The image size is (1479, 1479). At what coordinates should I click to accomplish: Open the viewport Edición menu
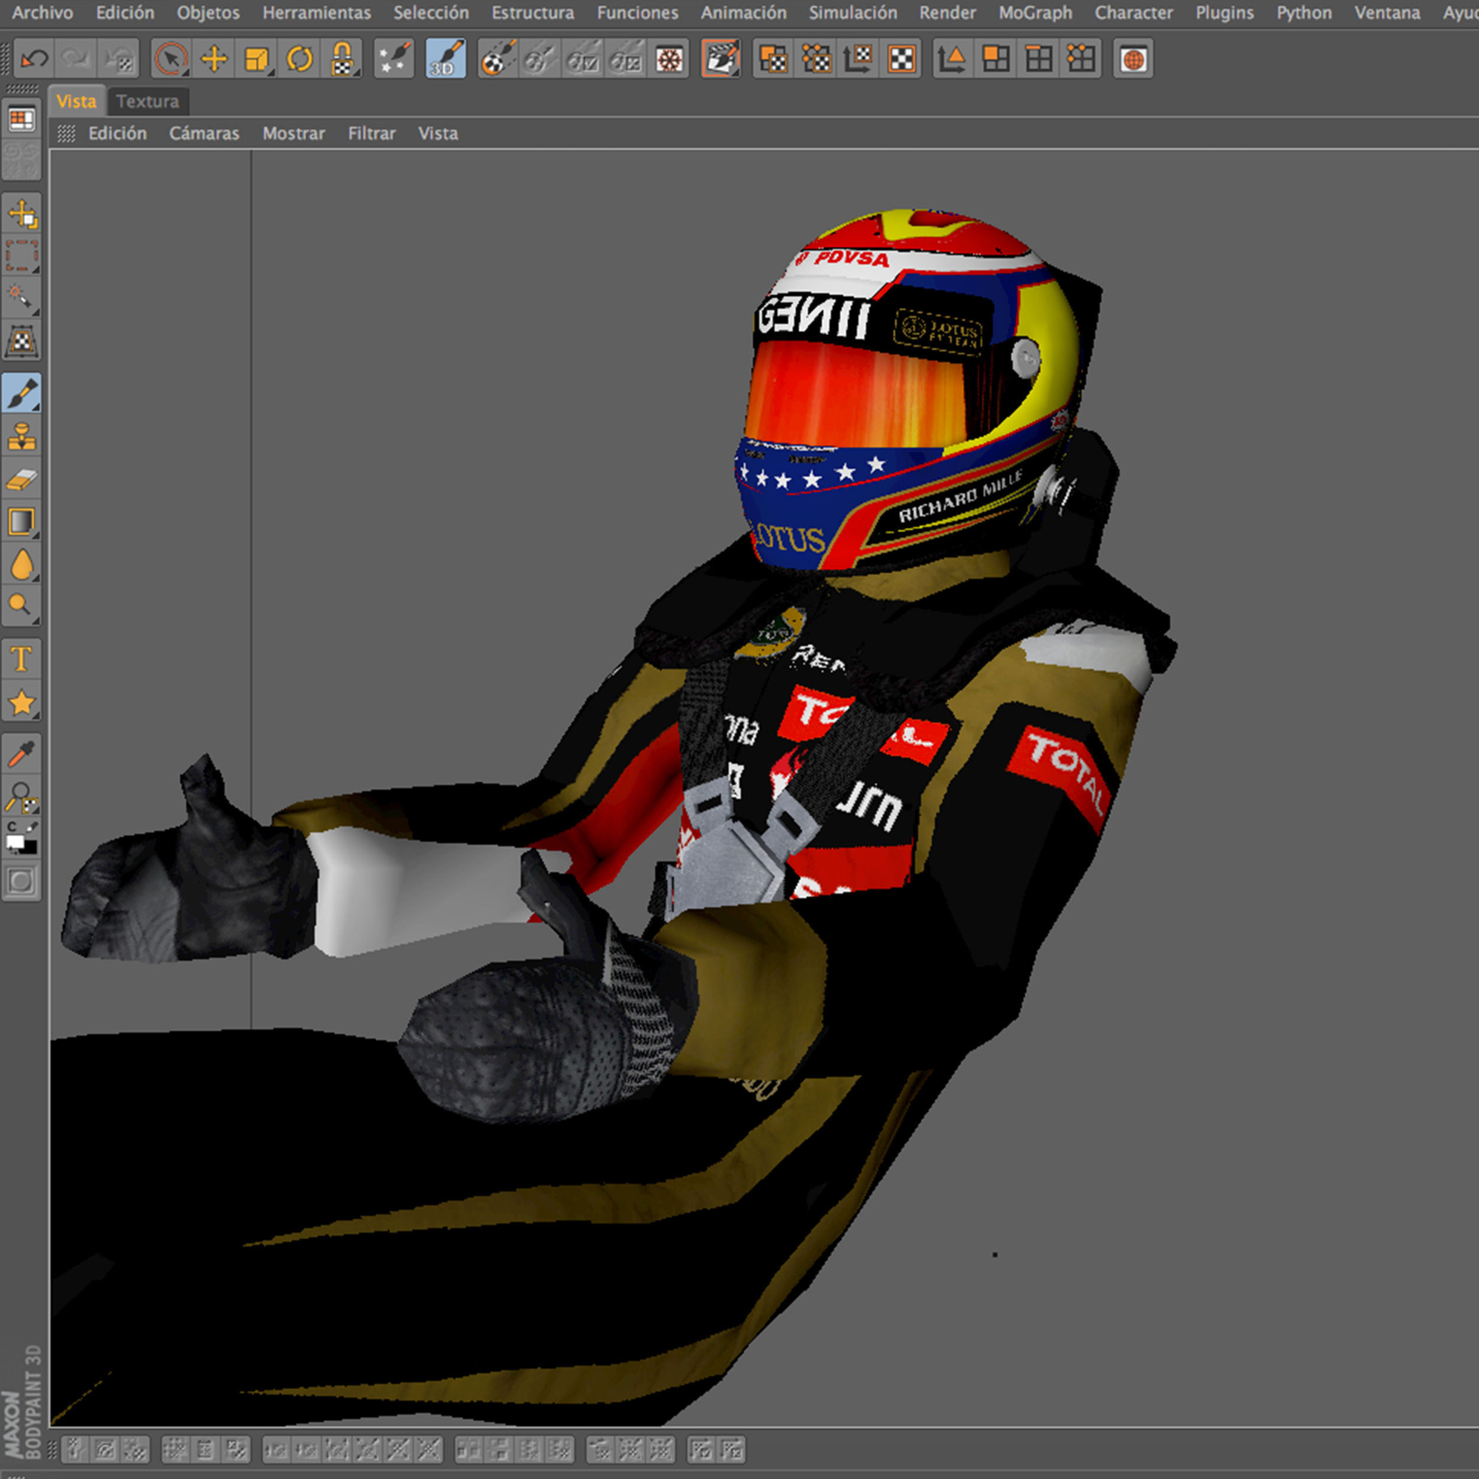pyautogui.click(x=117, y=133)
